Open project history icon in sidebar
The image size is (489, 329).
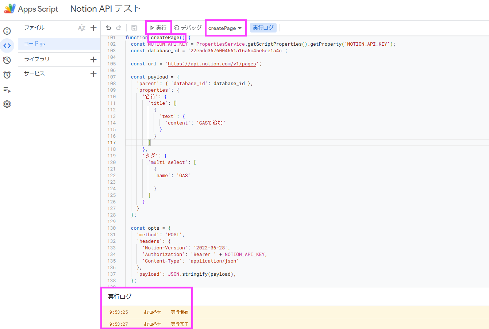point(7,60)
